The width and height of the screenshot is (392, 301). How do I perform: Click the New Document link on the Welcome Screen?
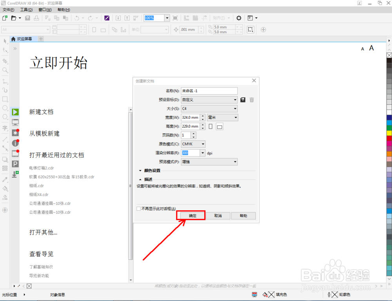(41, 112)
